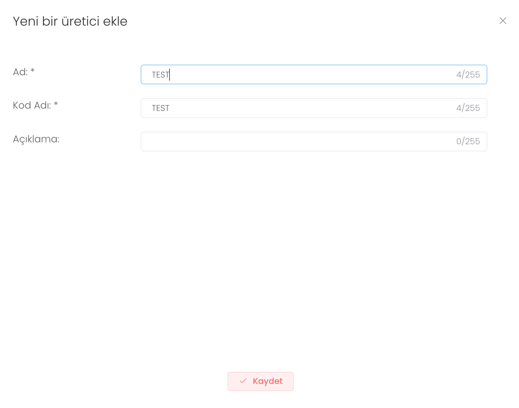519x408 pixels.
Task: Place cursor on TEST text in Kod Adı field
Action: click(161, 108)
